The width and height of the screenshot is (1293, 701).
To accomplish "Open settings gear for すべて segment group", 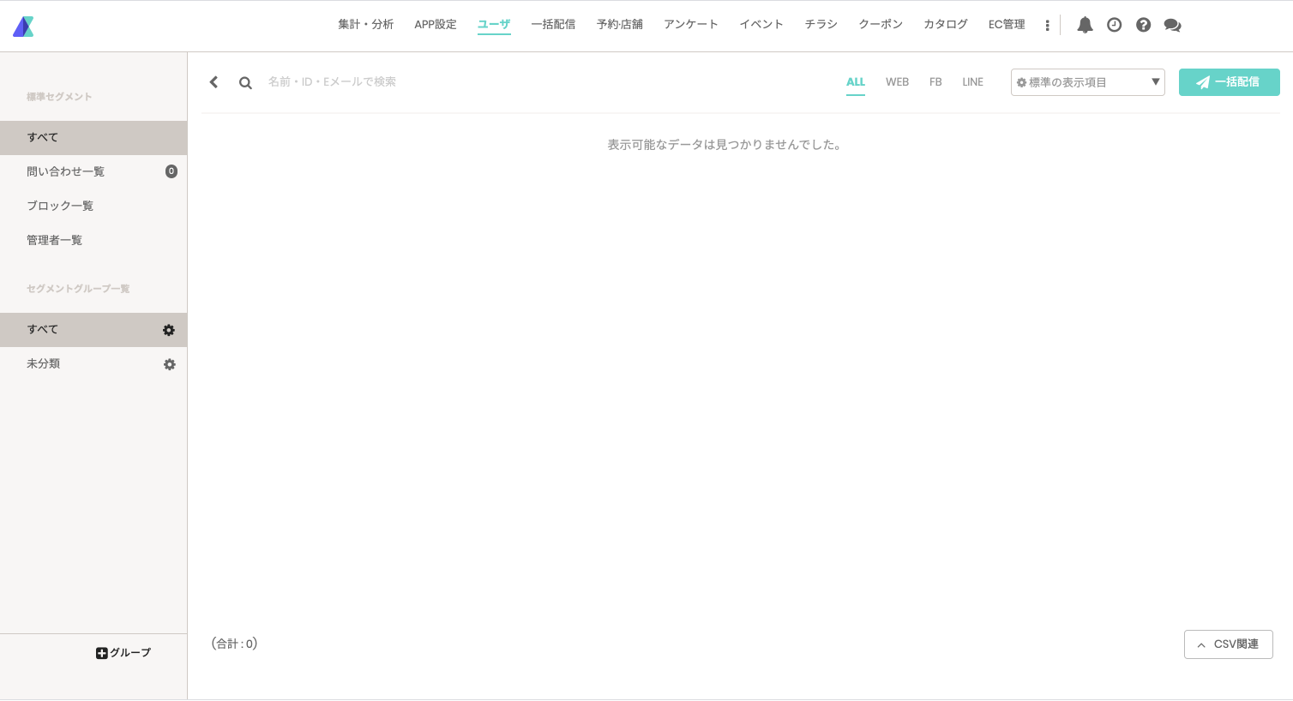I will [x=169, y=330].
